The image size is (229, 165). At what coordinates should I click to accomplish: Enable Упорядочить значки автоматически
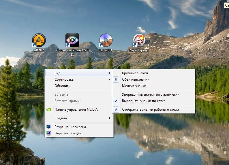154,94
